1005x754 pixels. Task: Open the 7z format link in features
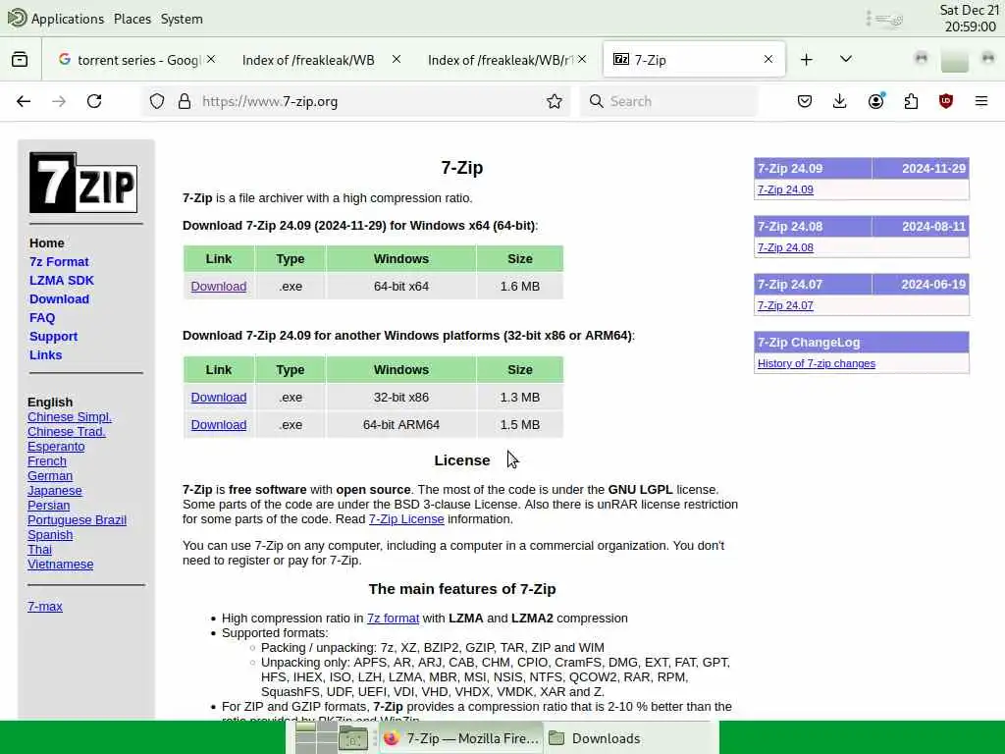(x=393, y=619)
